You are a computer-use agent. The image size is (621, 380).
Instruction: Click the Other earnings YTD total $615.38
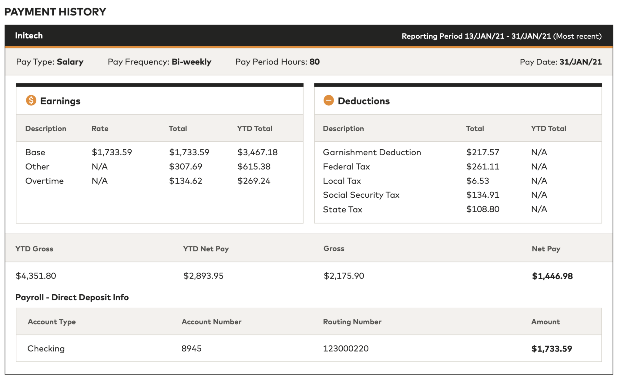click(x=254, y=167)
